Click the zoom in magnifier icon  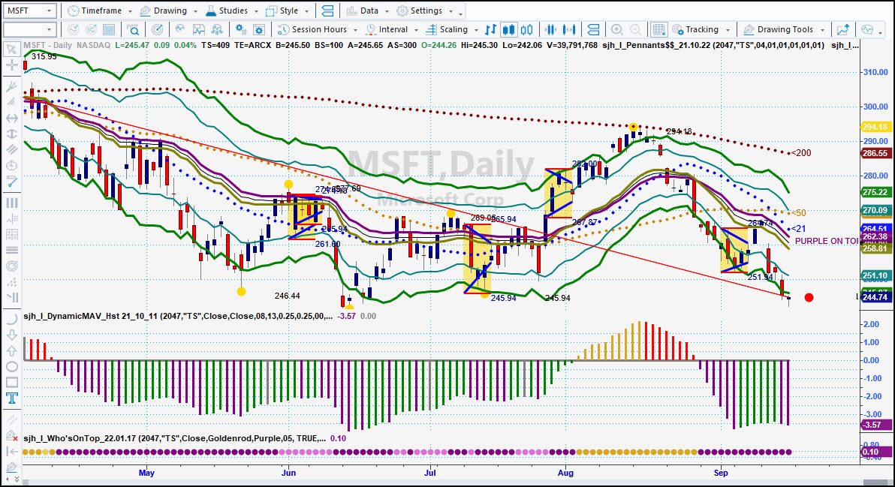point(617,30)
